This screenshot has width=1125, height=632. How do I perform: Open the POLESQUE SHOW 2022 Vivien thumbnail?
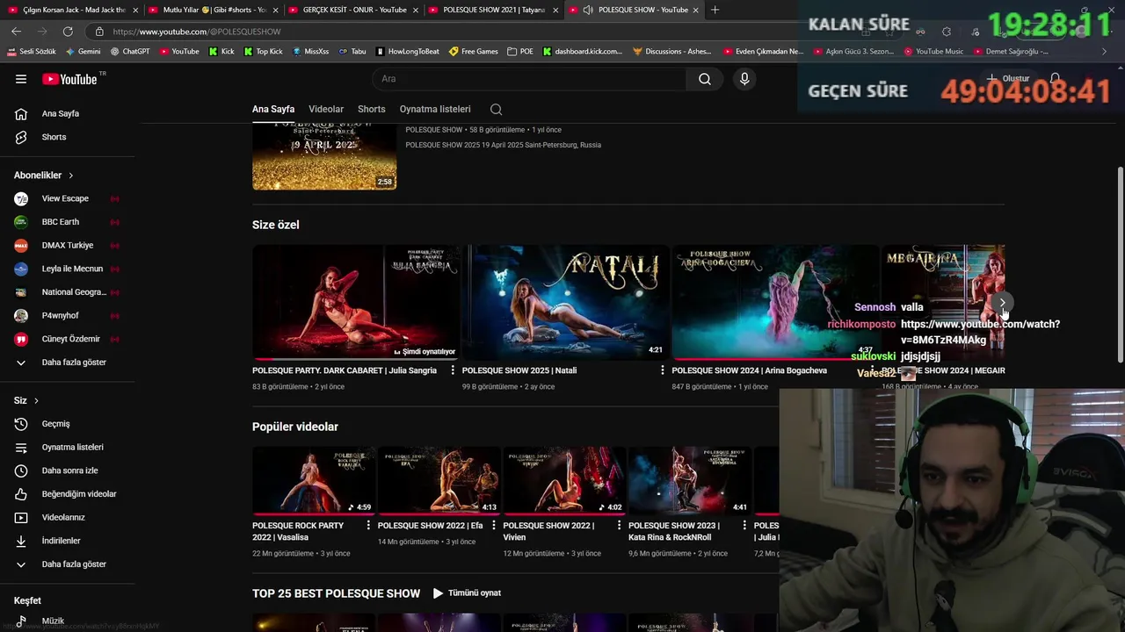pos(564,480)
